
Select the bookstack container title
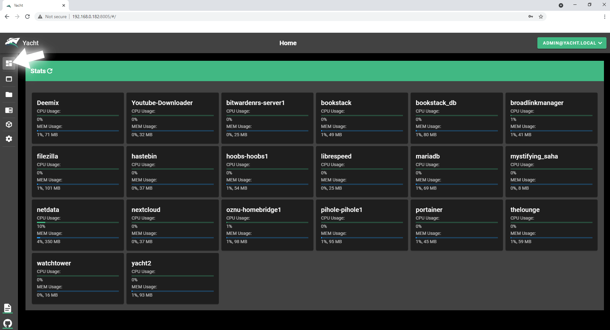click(x=336, y=103)
